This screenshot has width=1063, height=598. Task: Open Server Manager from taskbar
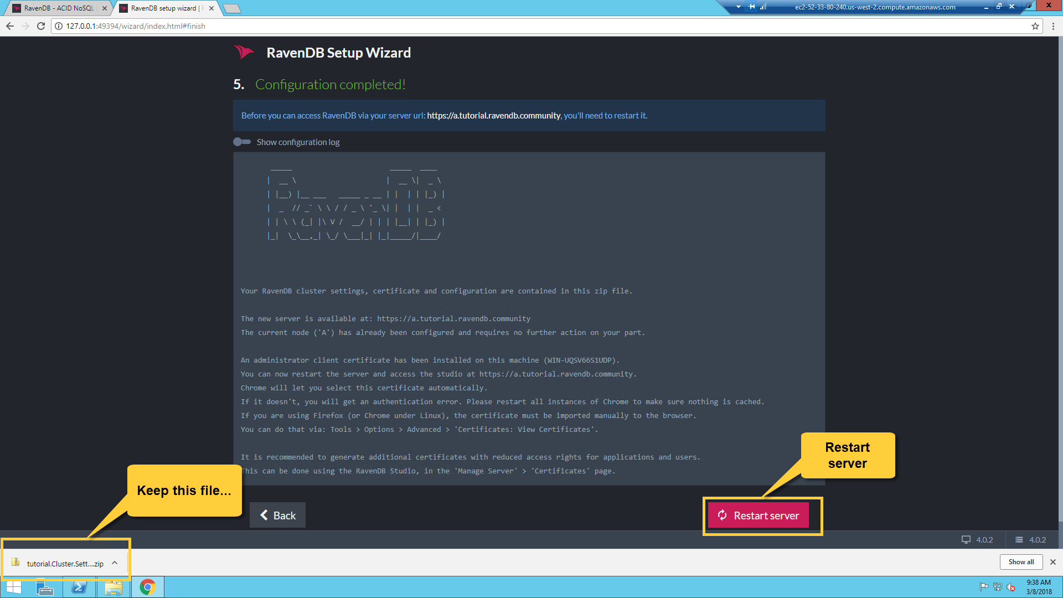coord(45,587)
